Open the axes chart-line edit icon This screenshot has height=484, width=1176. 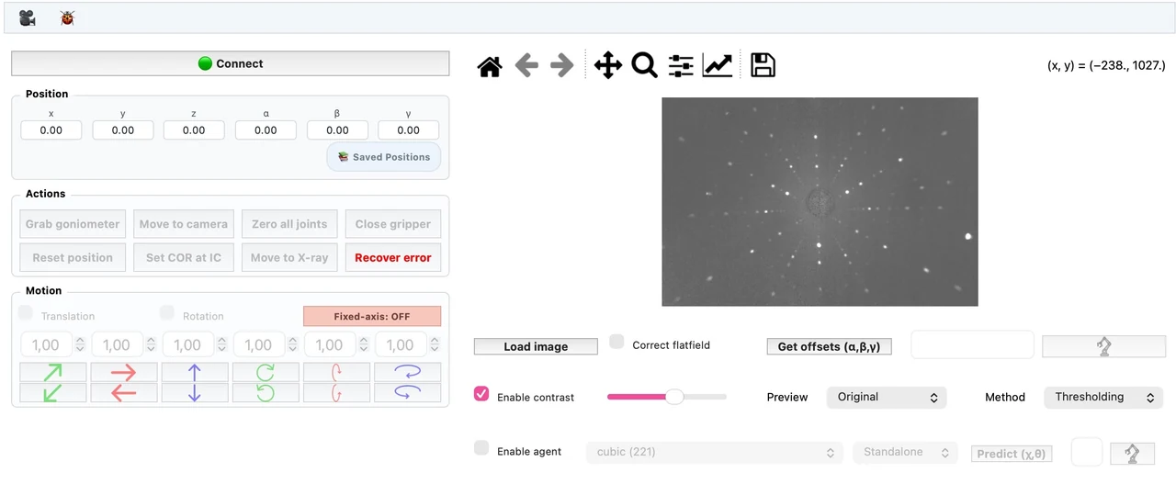click(718, 65)
